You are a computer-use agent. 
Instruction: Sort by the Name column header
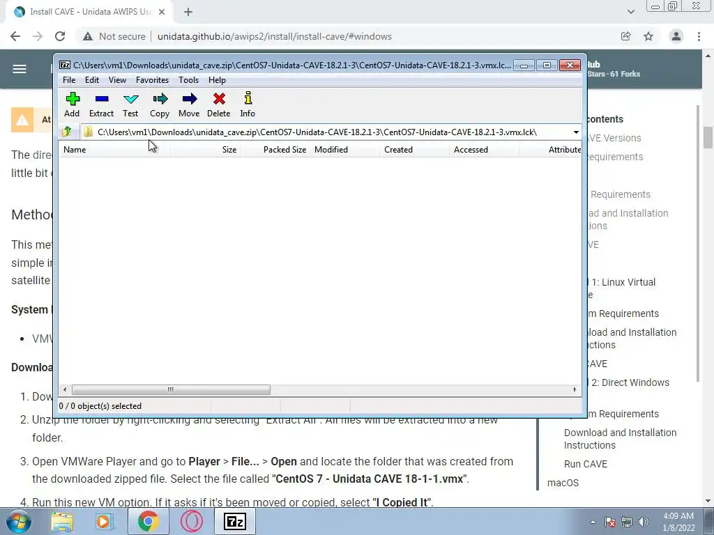tap(114, 150)
